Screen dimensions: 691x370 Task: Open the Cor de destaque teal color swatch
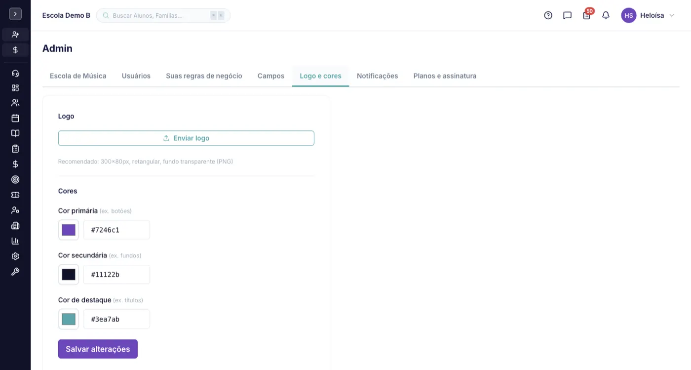click(69, 319)
